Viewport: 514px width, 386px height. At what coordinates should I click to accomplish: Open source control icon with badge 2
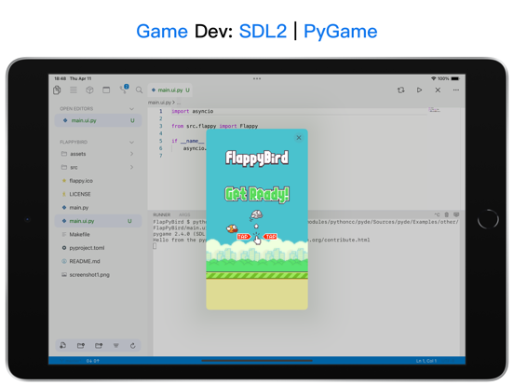pyautogui.click(x=124, y=89)
